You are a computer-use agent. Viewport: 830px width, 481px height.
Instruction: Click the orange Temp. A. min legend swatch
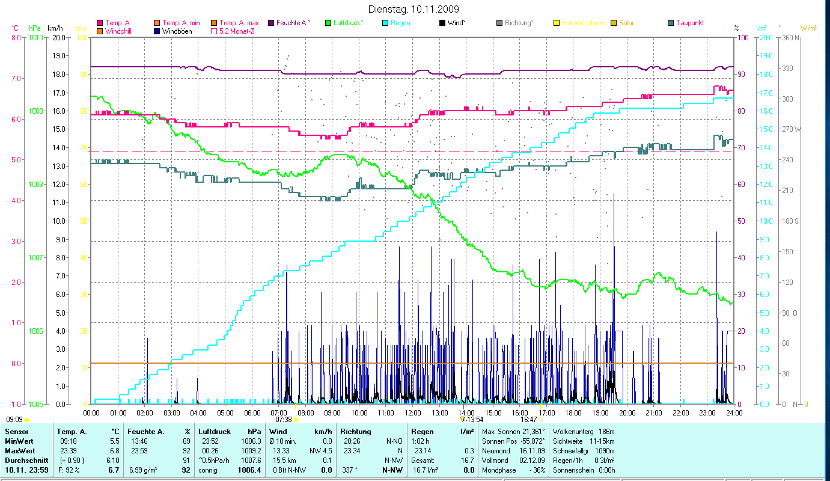157,23
